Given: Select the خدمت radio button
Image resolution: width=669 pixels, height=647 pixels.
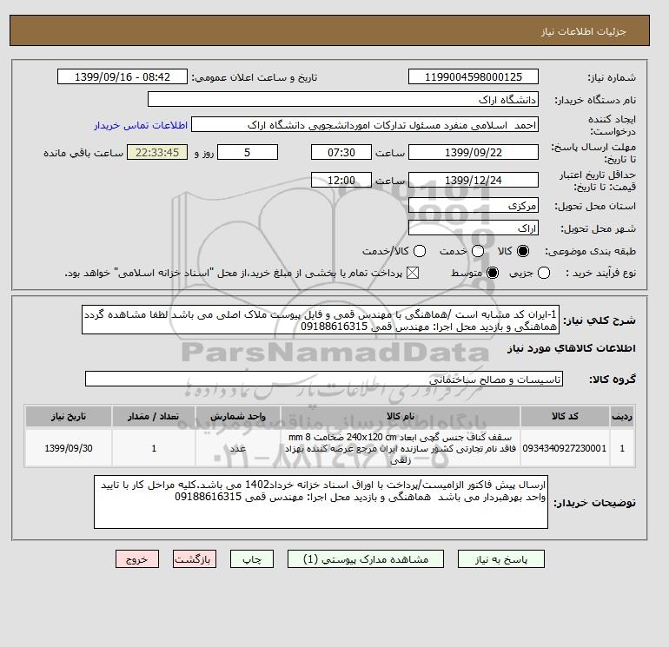Looking at the screenshot, I should pos(478,251).
